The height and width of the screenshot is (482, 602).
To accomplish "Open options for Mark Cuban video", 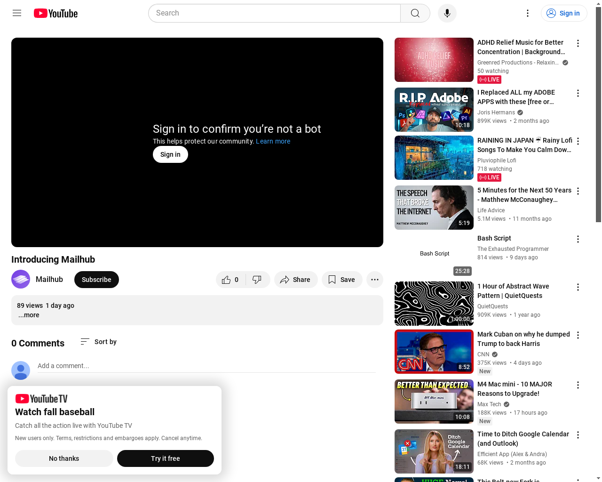I will click(578, 335).
